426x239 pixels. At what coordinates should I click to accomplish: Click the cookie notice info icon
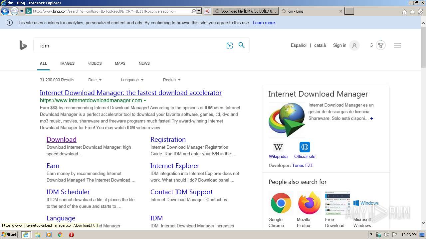pyautogui.click(x=10, y=23)
